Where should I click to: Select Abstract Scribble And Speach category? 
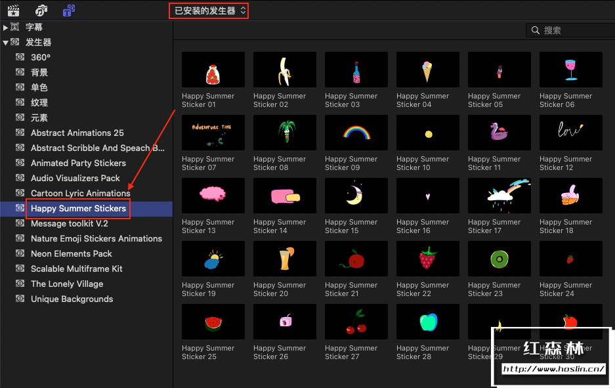tap(98, 148)
